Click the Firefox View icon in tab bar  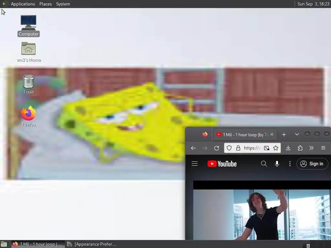pyautogui.click(x=205, y=134)
